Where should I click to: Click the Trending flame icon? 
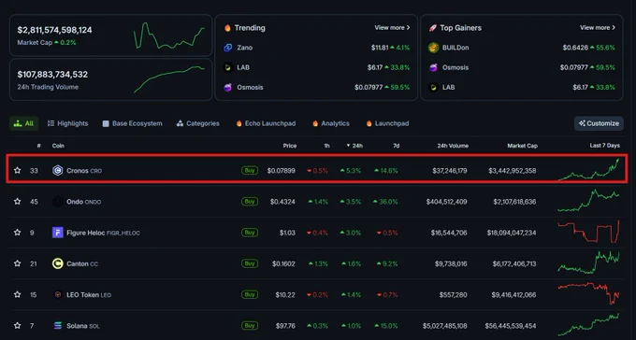pos(227,28)
